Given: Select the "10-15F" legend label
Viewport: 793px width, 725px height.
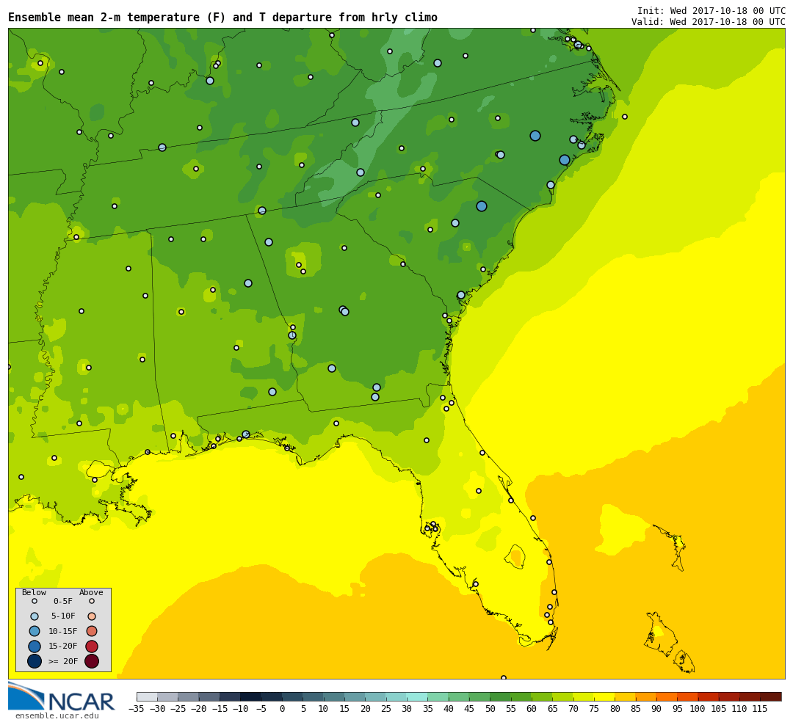Looking at the screenshot, I should (x=63, y=631).
